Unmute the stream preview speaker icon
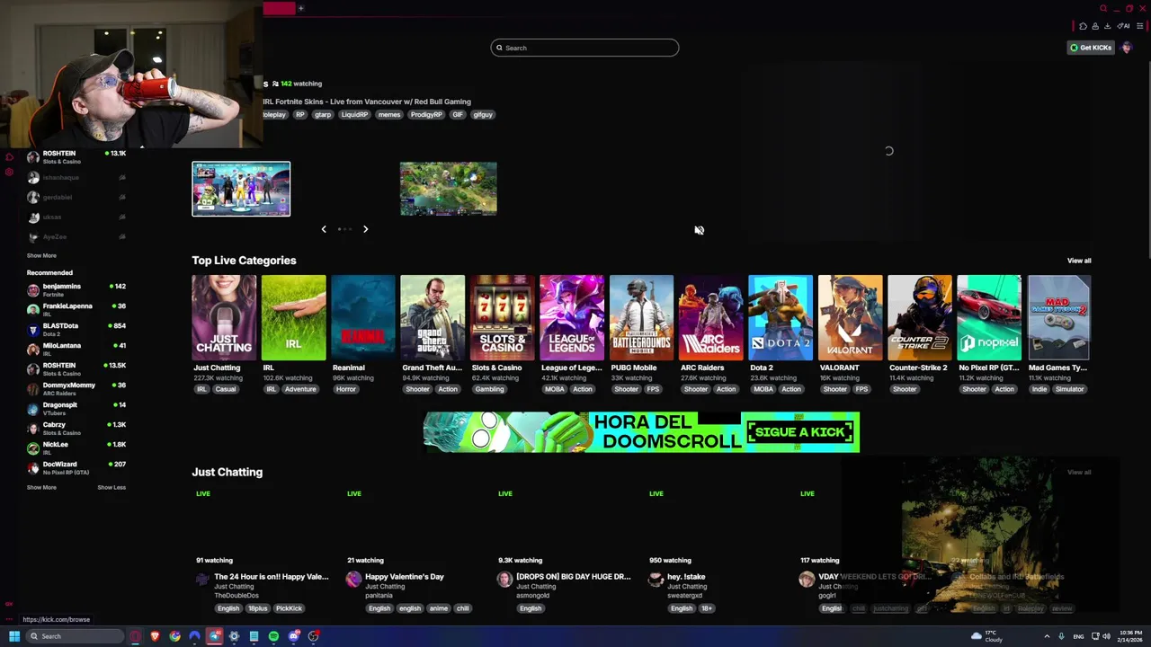 tap(699, 230)
